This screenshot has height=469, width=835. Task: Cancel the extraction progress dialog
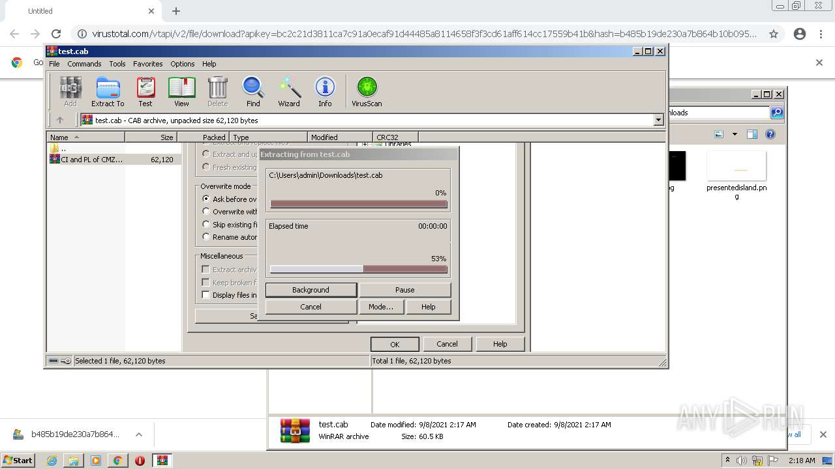point(311,307)
